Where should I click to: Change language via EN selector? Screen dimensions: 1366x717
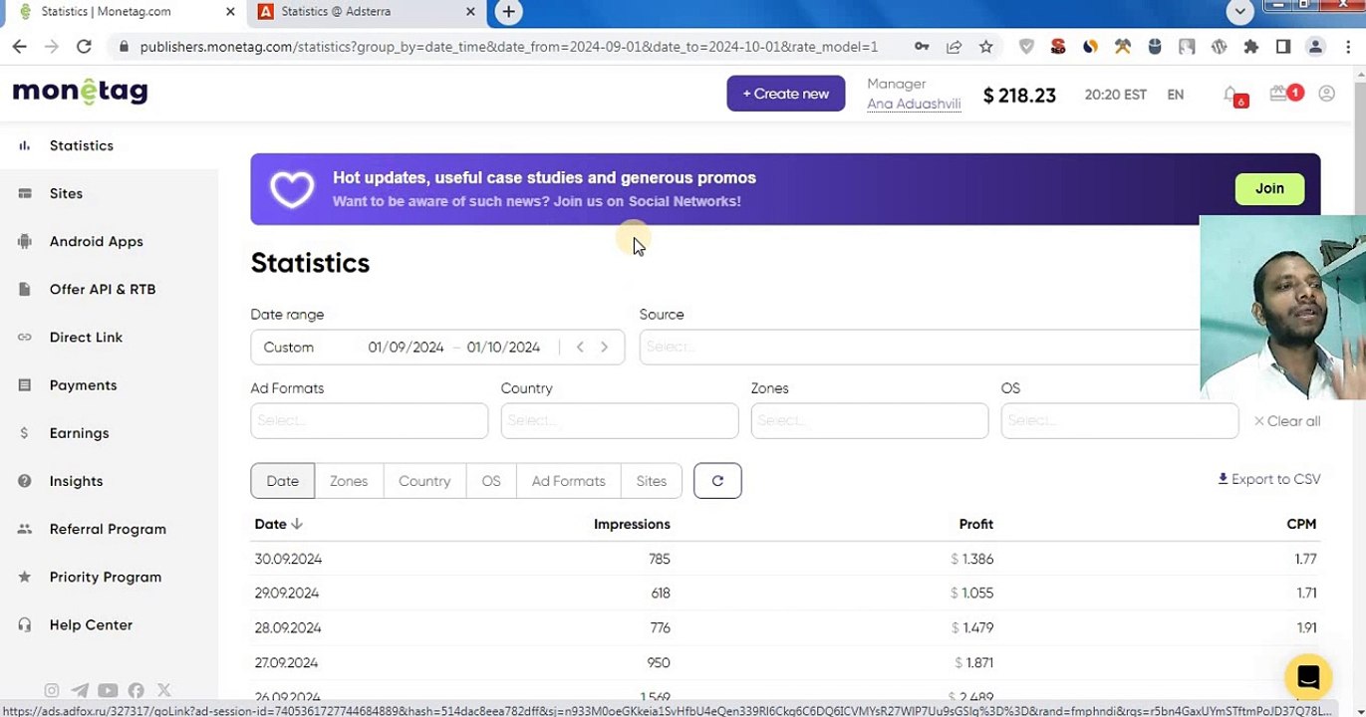[1176, 95]
